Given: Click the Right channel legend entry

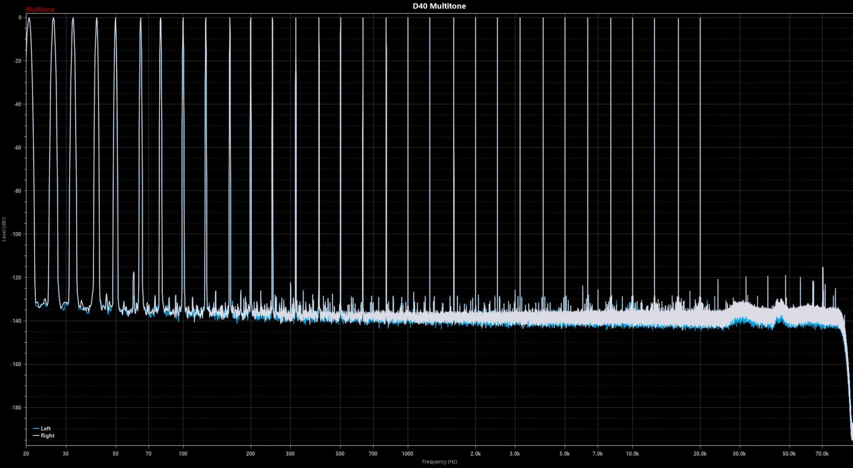Looking at the screenshot, I should pyautogui.click(x=44, y=436).
